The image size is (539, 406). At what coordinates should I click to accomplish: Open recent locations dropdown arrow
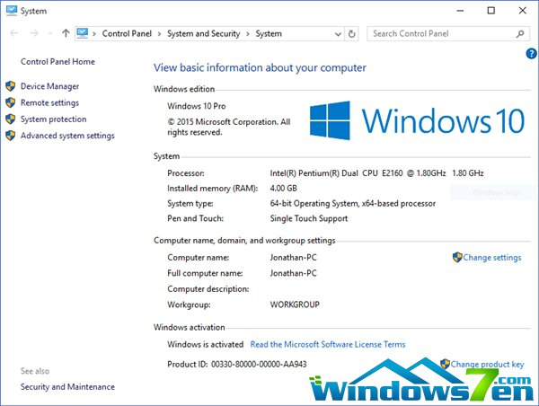pos(50,33)
